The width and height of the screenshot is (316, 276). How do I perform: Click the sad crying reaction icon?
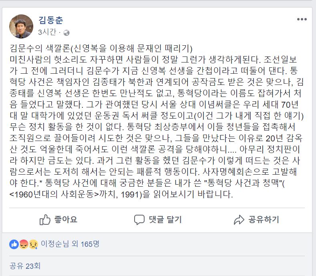(x=33, y=244)
